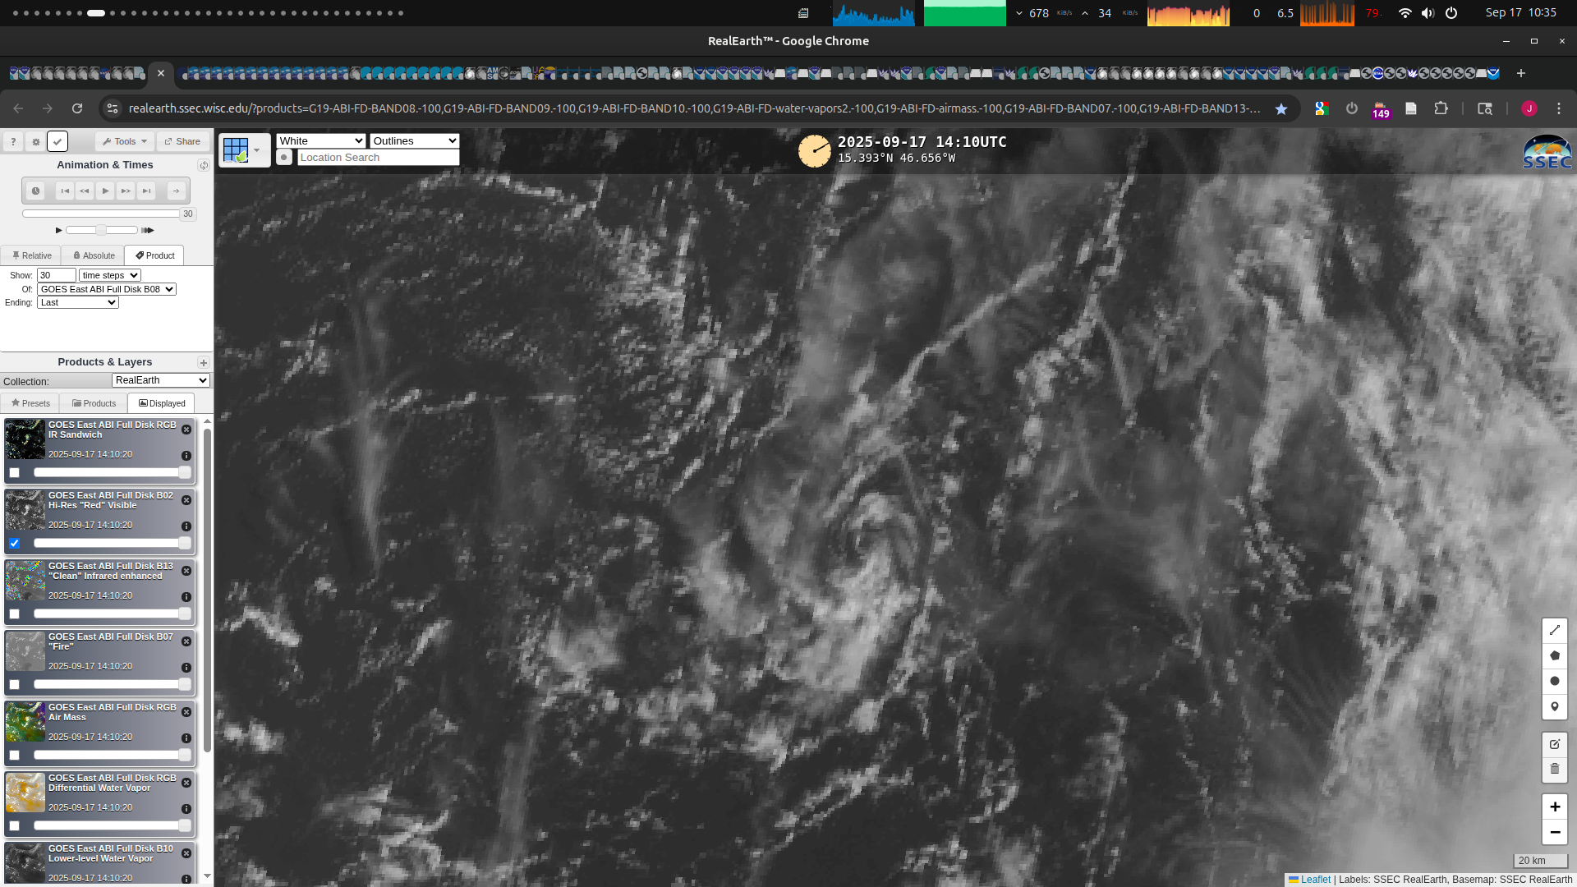Image resolution: width=1577 pixels, height=887 pixels.
Task: Switch to the Absolute time tab
Action: pyautogui.click(x=94, y=255)
